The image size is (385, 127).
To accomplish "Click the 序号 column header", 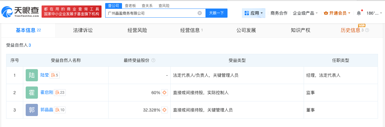I will (15, 60).
